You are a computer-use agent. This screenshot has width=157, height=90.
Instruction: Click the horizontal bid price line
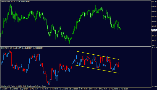(x=76, y=30)
